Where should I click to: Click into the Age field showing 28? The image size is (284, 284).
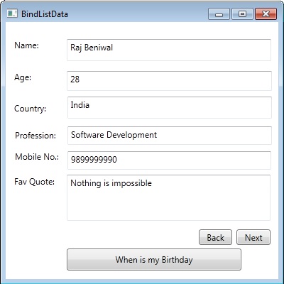tap(169, 81)
